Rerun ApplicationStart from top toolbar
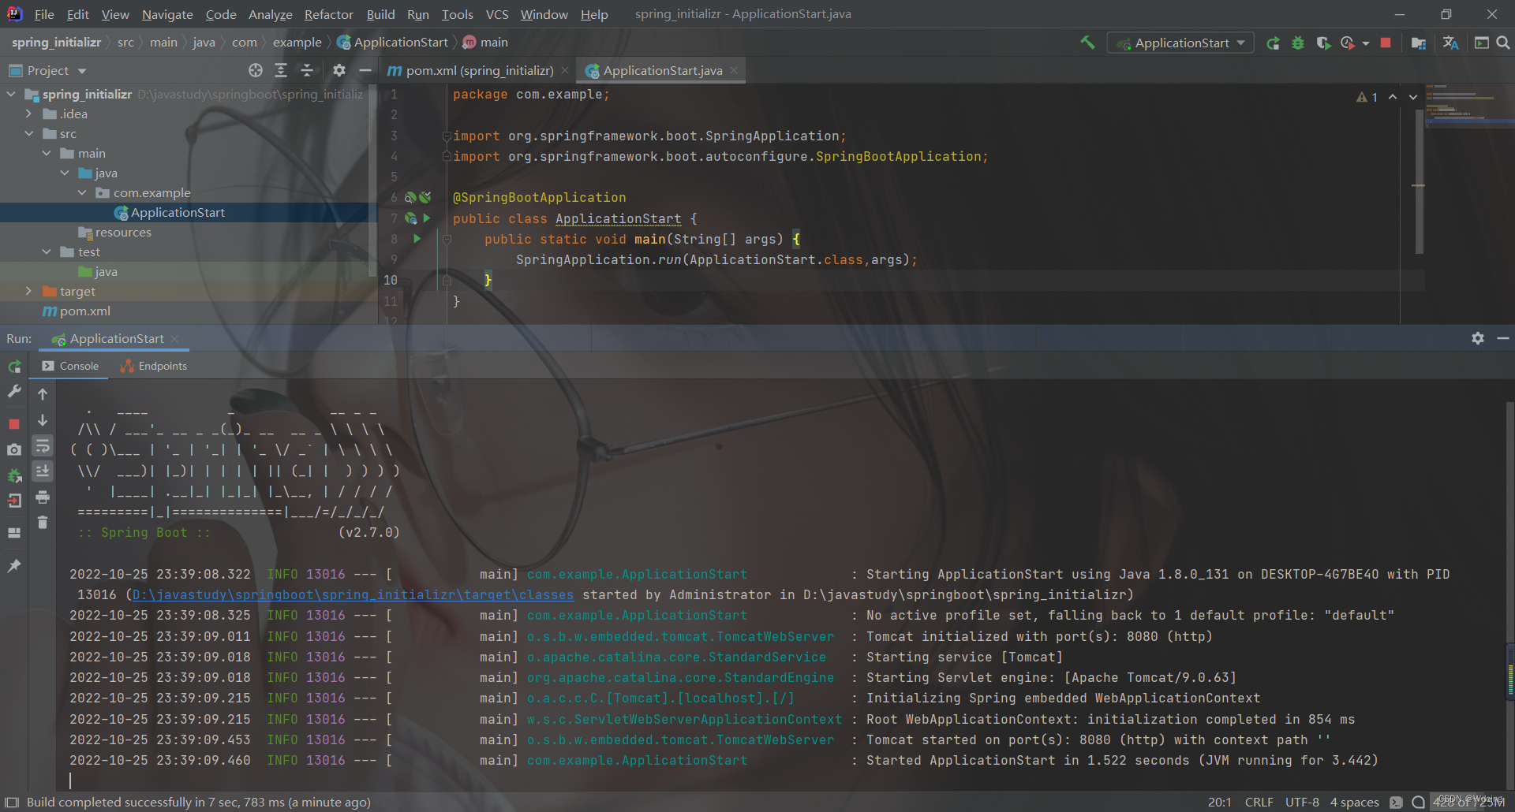Image resolution: width=1515 pixels, height=812 pixels. click(1273, 43)
